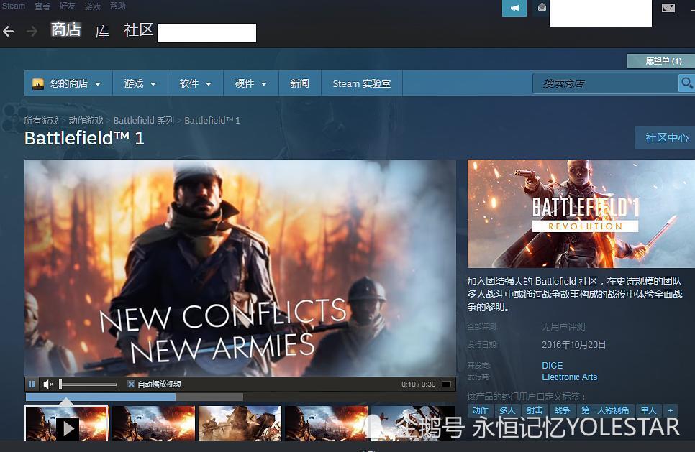Add a tag with the plus button
The height and width of the screenshot is (452, 695).
(x=671, y=410)
